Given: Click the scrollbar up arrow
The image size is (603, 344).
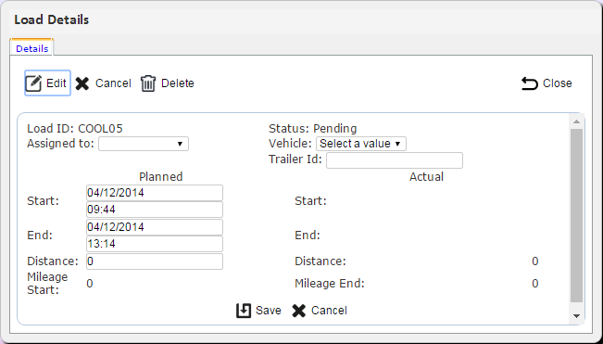Looking at the screenshot, I should (576, 121).
